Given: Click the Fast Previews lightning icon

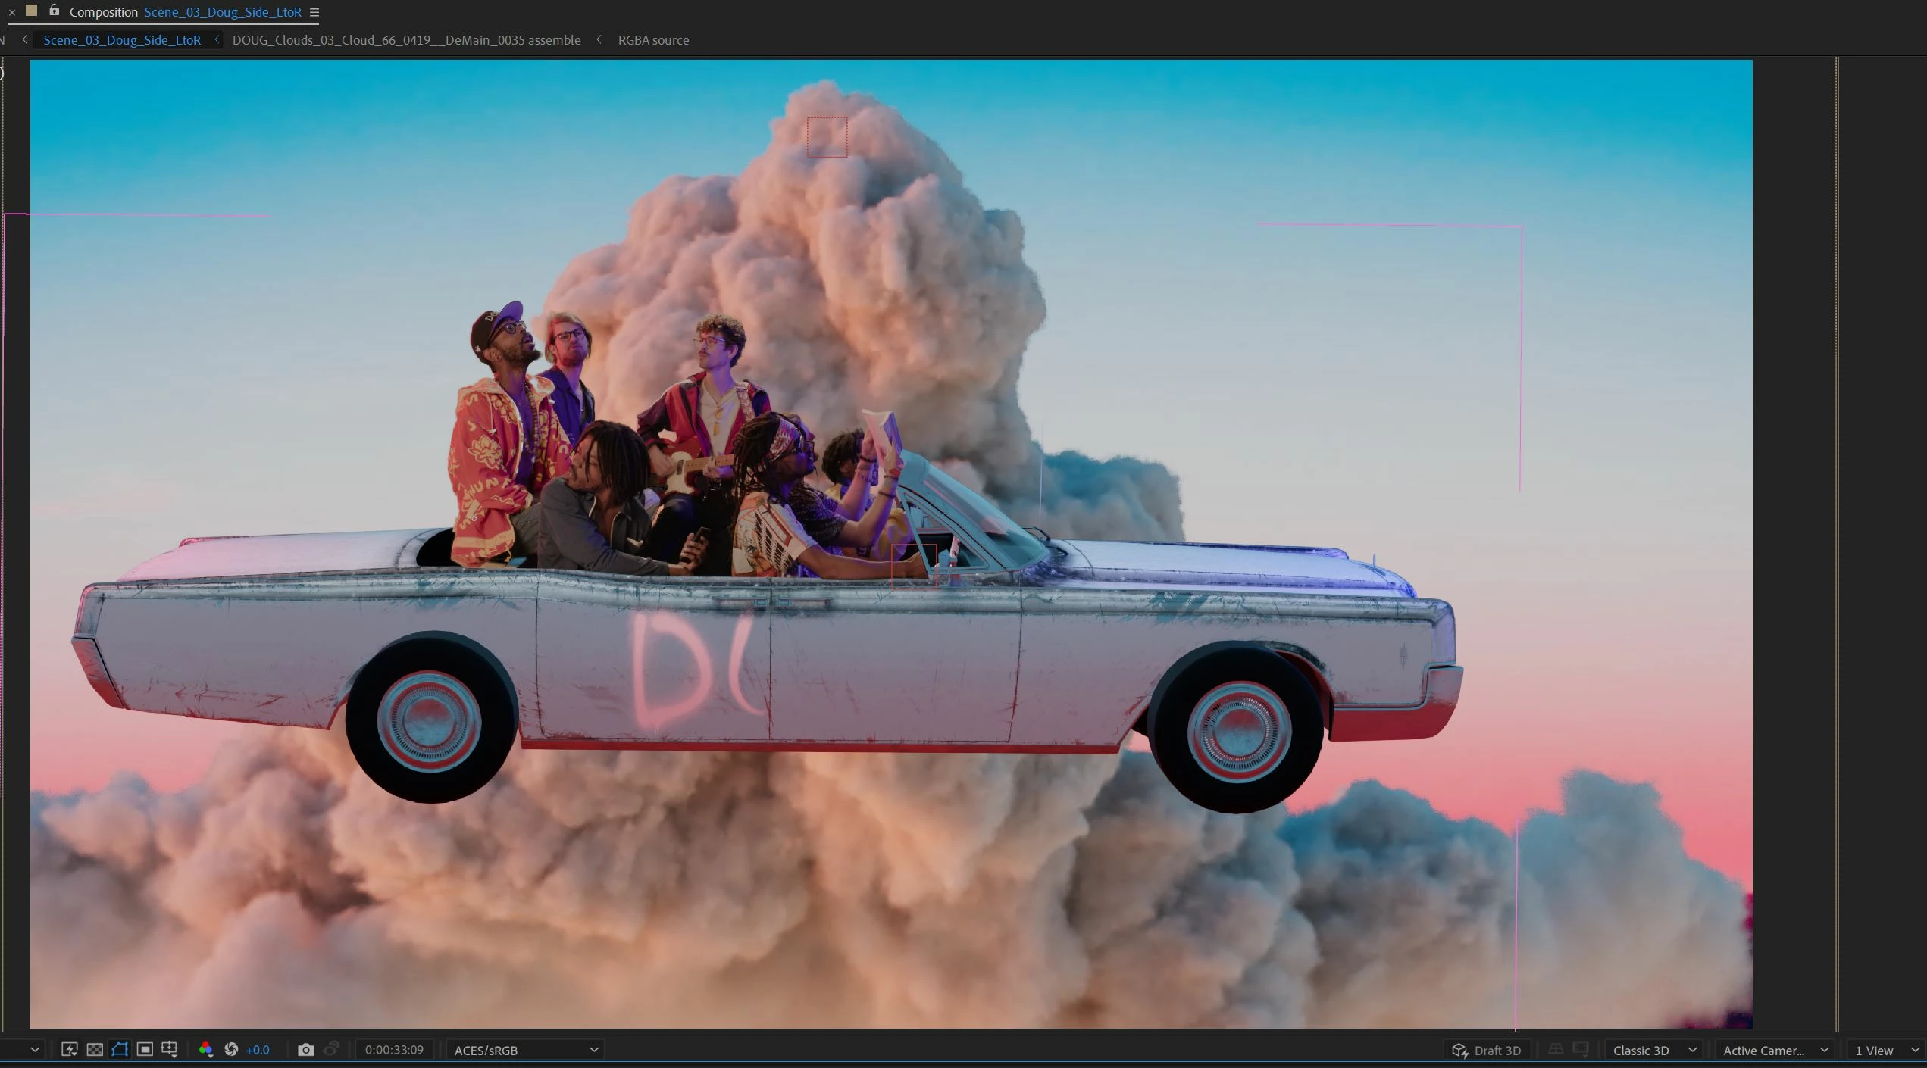Looking at the screenshot, I should pos(69,1049).
